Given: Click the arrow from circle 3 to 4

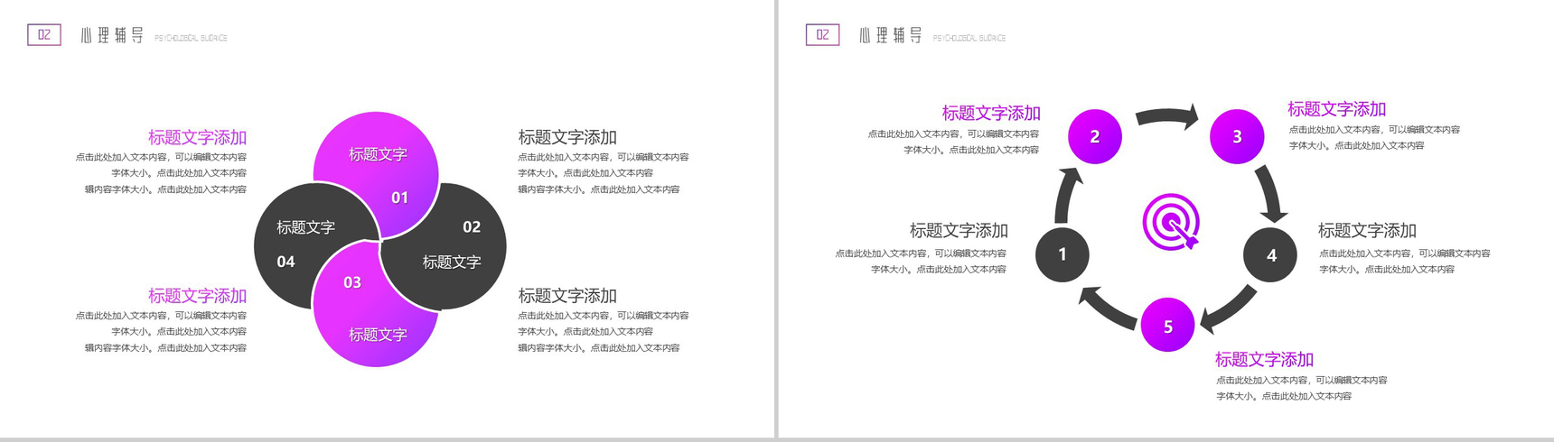Looking at the screenshot, I should (x=1271, y=193).
